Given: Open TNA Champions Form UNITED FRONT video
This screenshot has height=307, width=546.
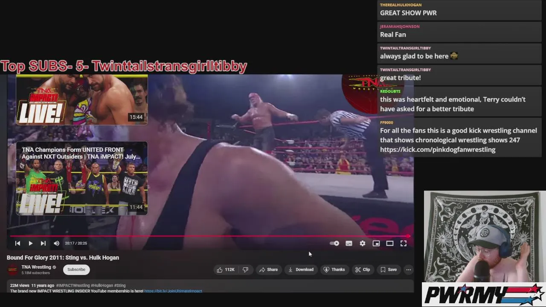Looking at the screenshot, I should click(x=82, y=178).
